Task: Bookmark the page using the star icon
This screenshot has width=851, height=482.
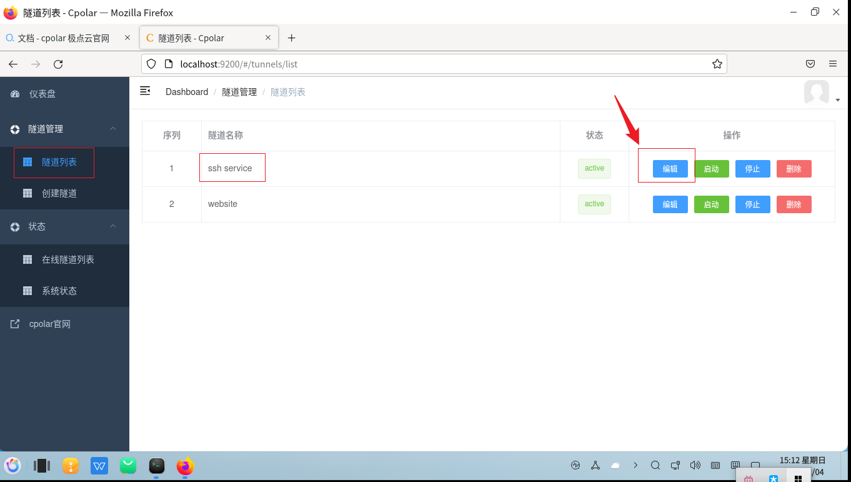Action: [x=717, y=63]
